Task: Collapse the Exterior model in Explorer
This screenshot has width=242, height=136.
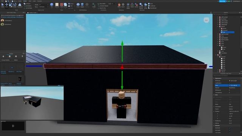Action: (x=218, y=26)
